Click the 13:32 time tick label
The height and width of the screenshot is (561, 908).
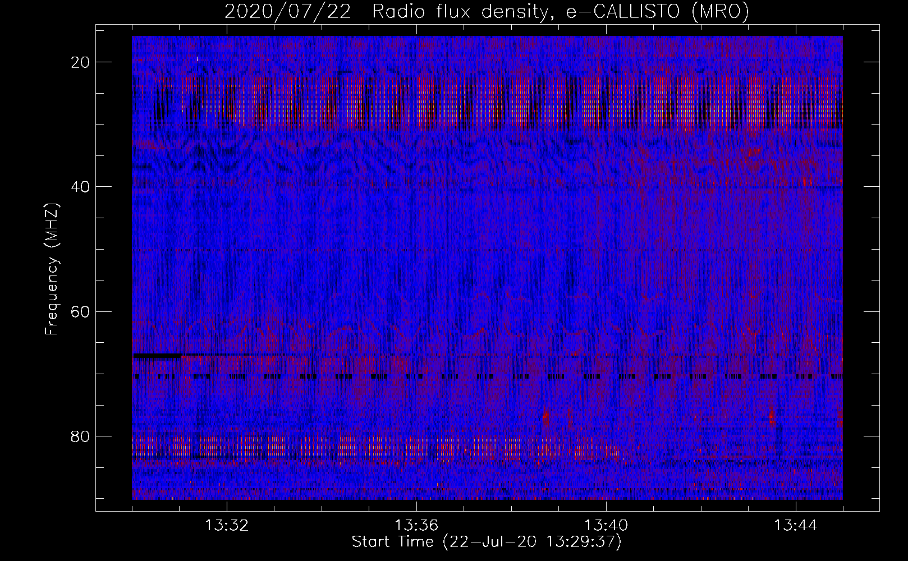(227, 526)
